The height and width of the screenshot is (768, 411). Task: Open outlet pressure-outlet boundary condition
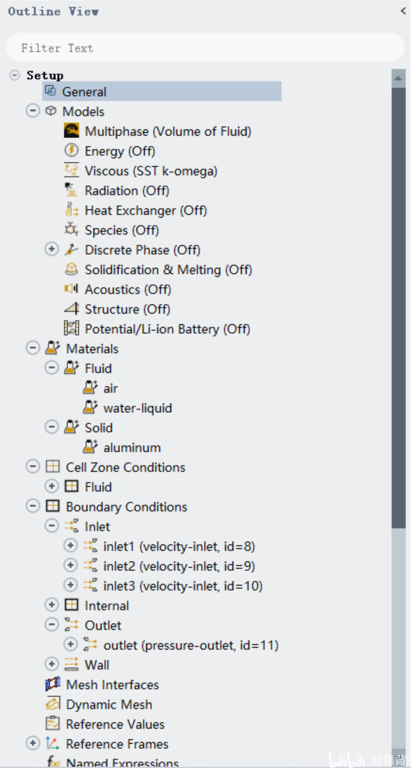click(191, 645)
